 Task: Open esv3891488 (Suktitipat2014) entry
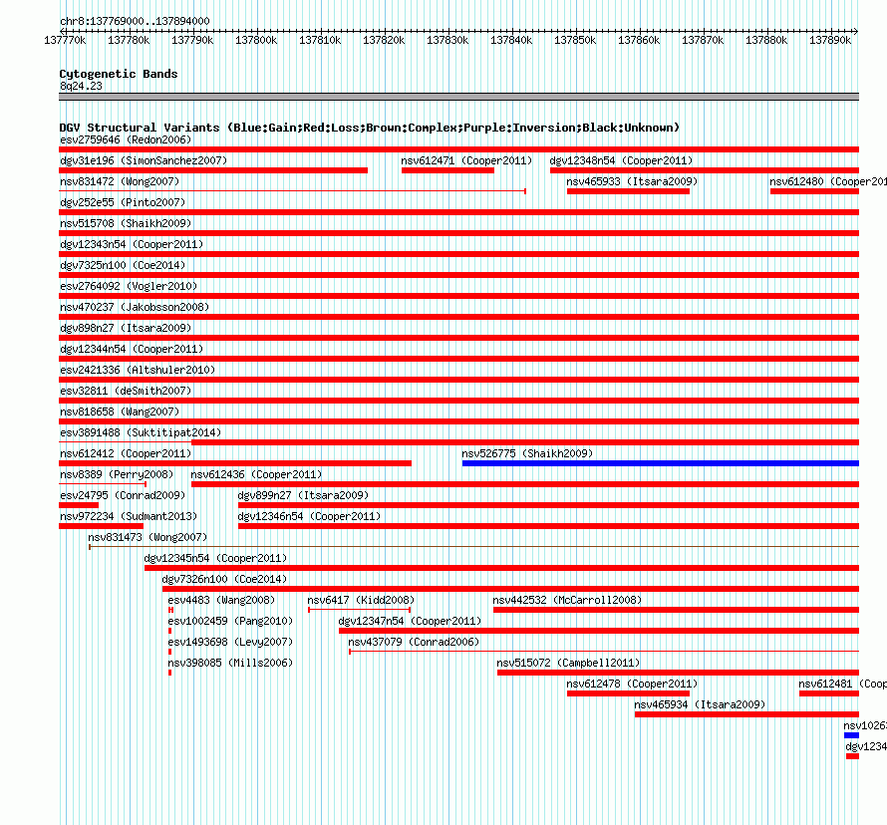[141, 432]
